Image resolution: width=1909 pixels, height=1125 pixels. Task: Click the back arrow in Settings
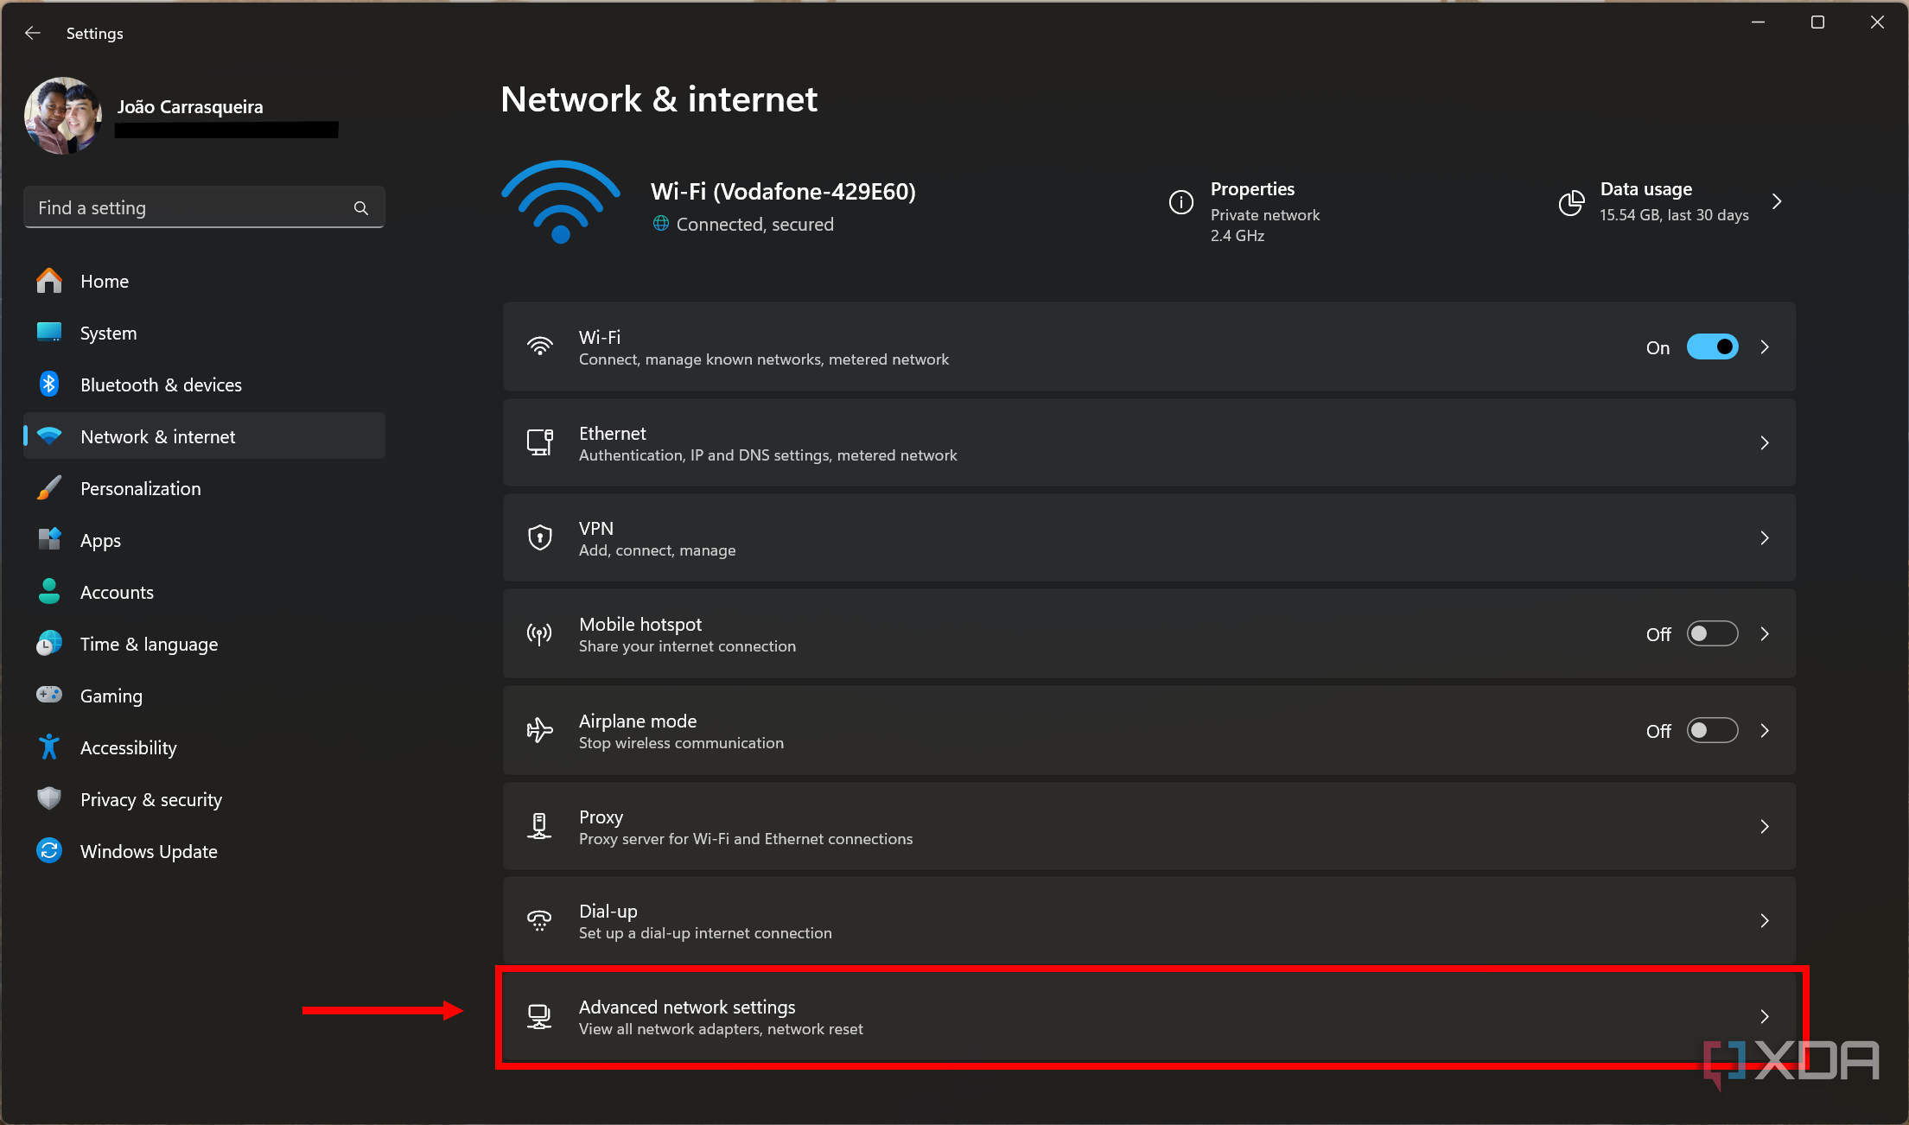[33, 33]
